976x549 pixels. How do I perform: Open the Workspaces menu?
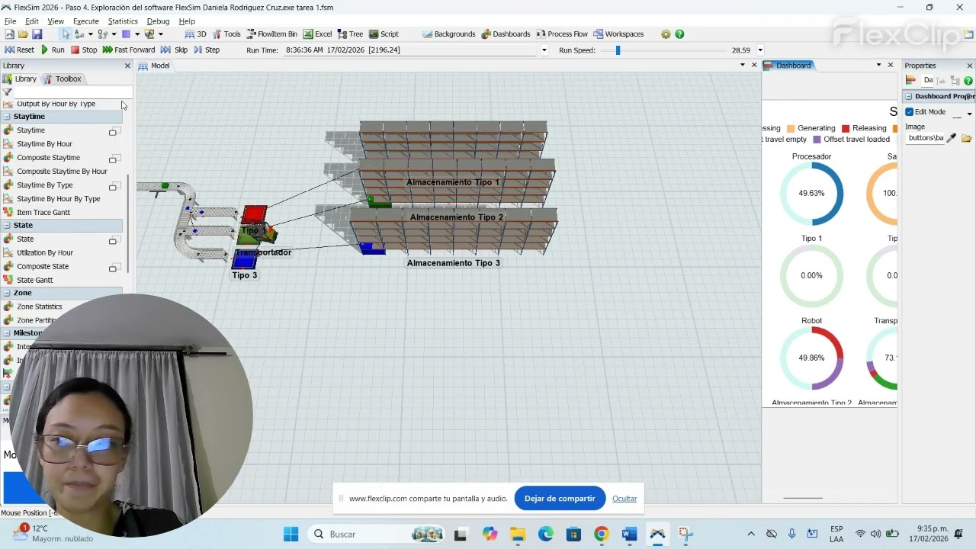(619, 34)
